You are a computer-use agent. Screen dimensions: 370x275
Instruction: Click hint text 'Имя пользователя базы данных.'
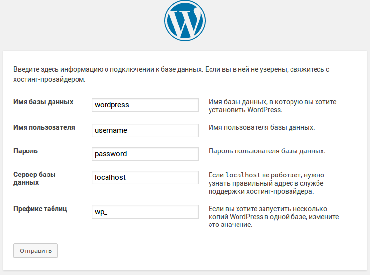click(x=262, y=127)
